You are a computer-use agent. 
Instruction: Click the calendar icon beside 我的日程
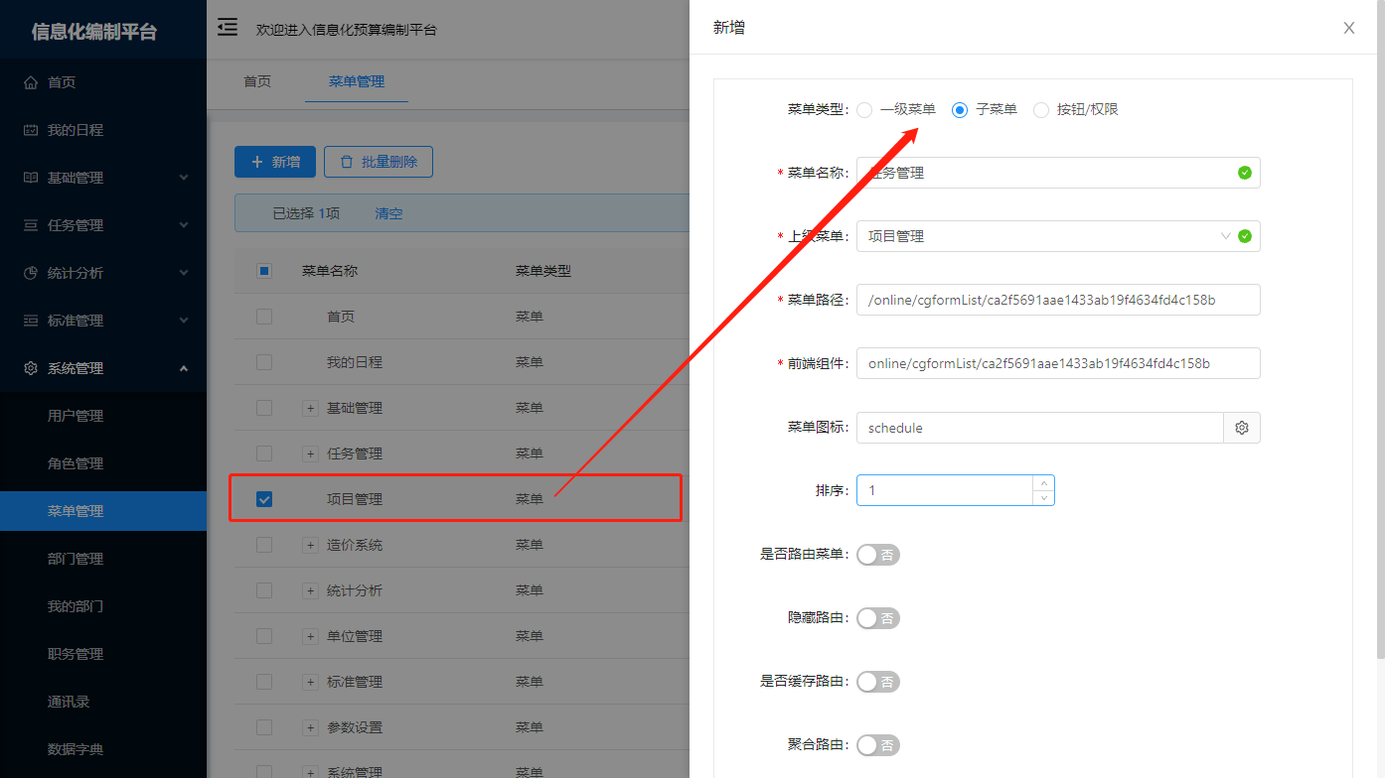point(31,130)
